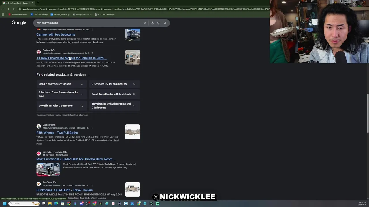The width and height of the screenshot is (369, 207).
Task: Open options for YouTube Fleetwood RV result
Action: click(x=71, y=155)
